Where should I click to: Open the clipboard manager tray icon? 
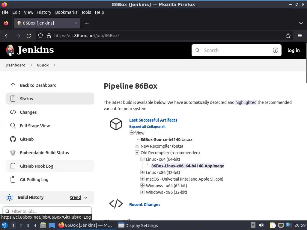coord(273,225)
